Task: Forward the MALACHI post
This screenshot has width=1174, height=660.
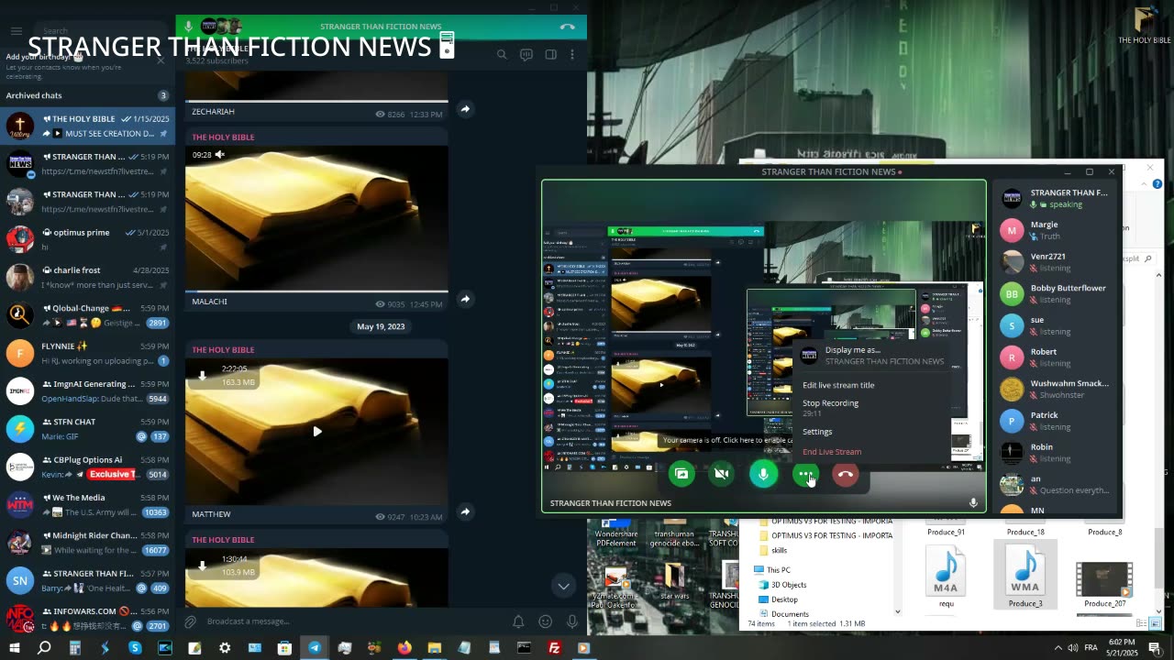Action: coord(465,299)
